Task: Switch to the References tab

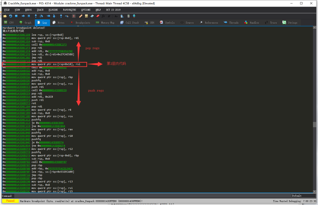Action: [x=209, y=23]
